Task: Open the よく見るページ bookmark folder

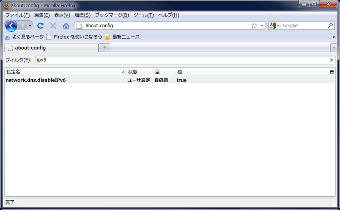Action: coord(24,37)
